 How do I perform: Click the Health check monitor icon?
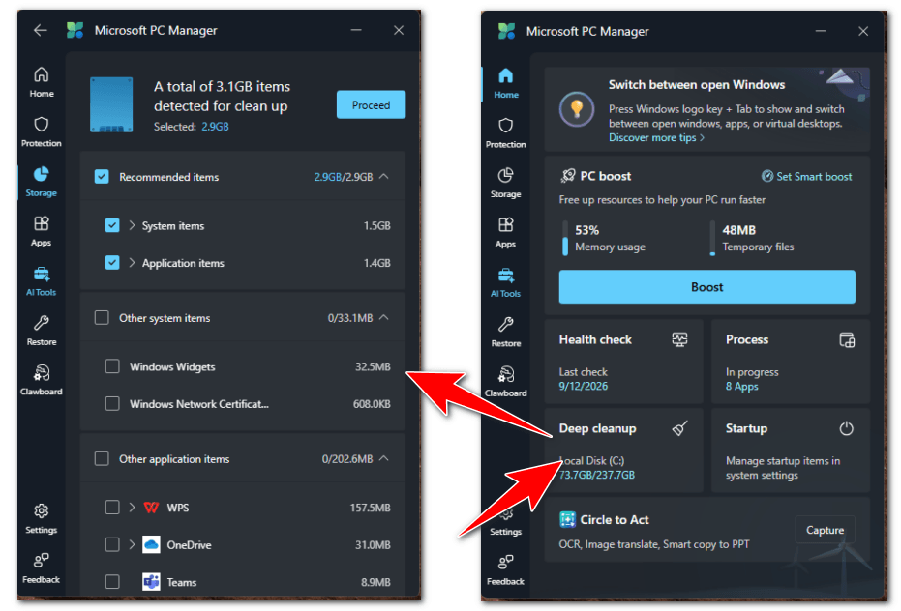[679, 339]
